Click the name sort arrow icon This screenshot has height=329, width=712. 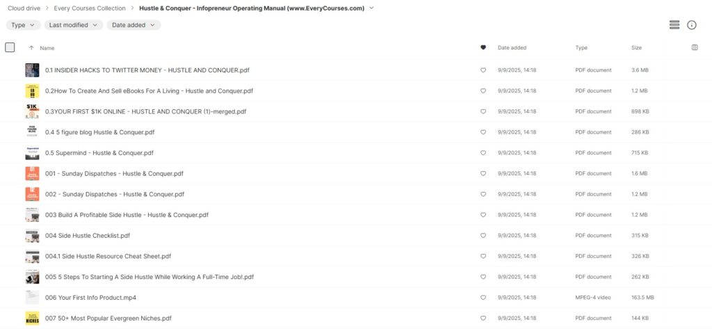point(31,48)
